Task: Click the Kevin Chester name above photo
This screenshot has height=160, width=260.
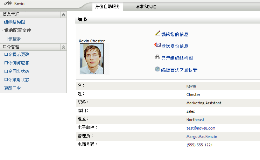Action: (92, 41)
